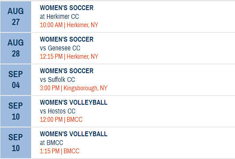Viewport: 235px width, 159px height.
Task: Open Women's Soccer heading for Herkimer CC game
Action: point(67,8)
